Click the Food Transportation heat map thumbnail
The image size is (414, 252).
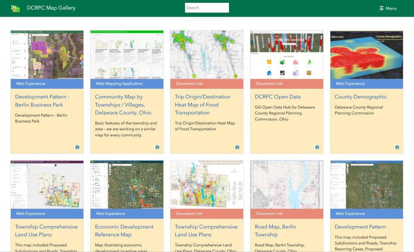pyautogui.click(x=207, y=54)
